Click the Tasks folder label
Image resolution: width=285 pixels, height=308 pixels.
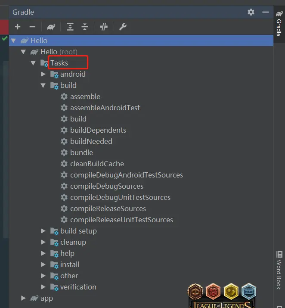[x=59, y=63]
